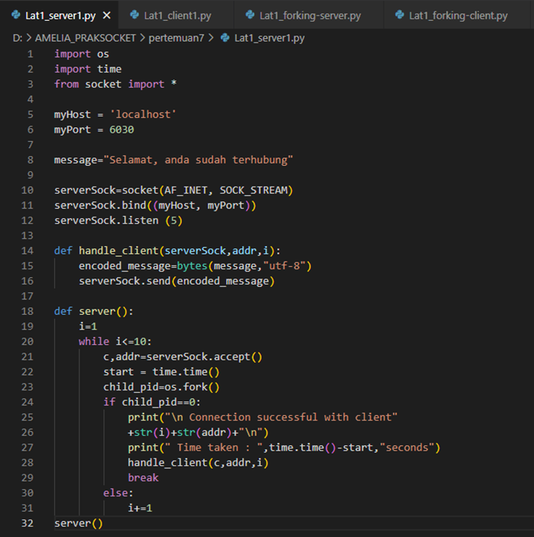Image resolution: width=534 pixels, height=537 pixels.
Task: Click Python icon on Lat1_client1.py tab
Action: 134,15
